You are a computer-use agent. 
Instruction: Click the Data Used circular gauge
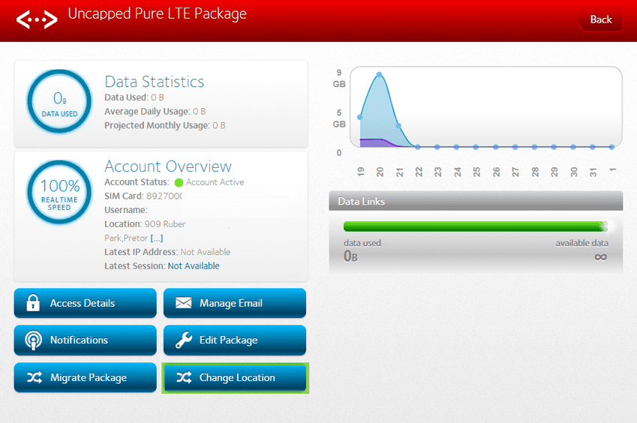(59, 103)
